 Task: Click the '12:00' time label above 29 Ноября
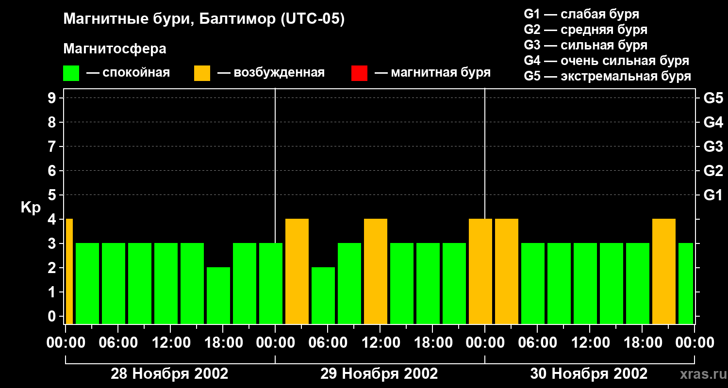pos(381,343)
